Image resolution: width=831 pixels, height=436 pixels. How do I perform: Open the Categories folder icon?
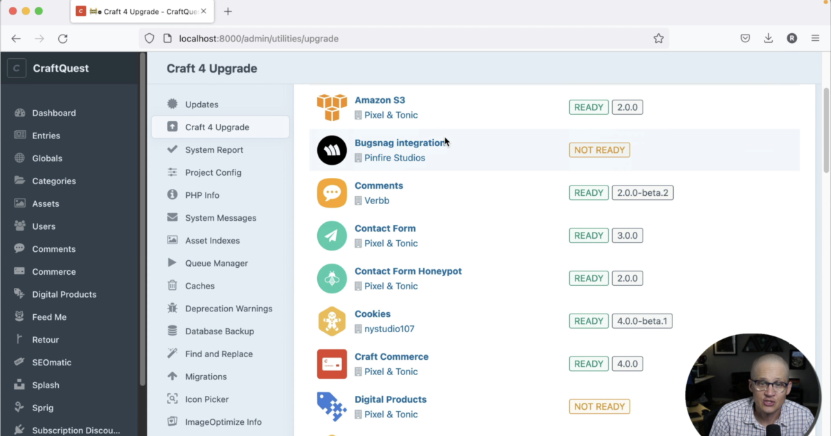pyautogui.click(x=19, y=181)
